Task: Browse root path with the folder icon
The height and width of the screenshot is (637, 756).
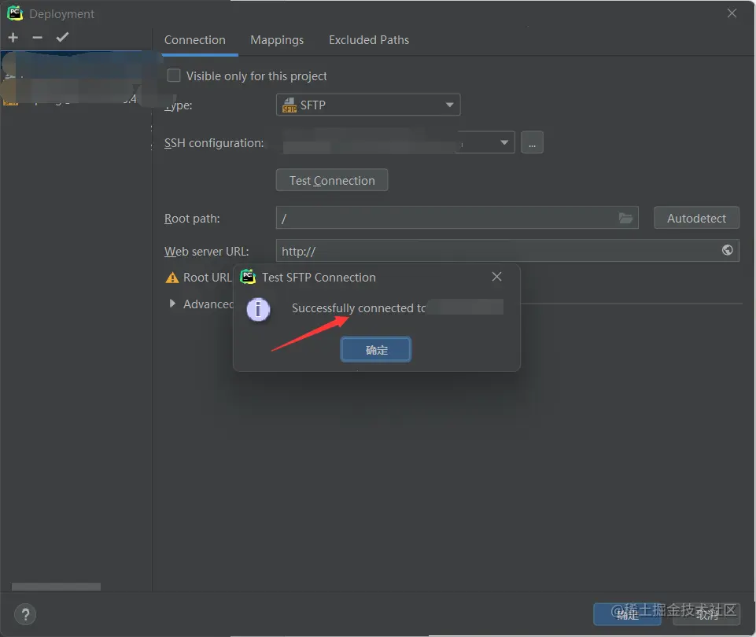Action: [625, 219]
